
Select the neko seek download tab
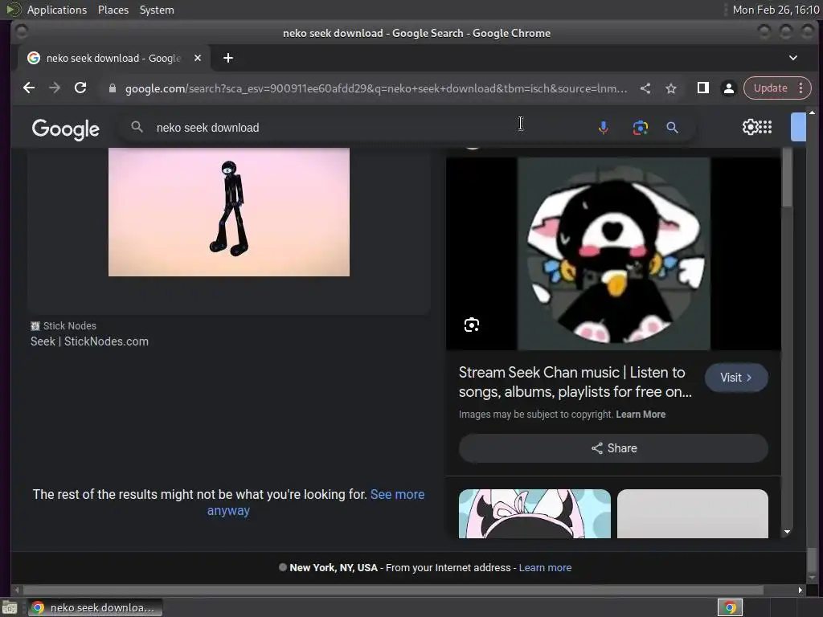(x=114, y=58)
